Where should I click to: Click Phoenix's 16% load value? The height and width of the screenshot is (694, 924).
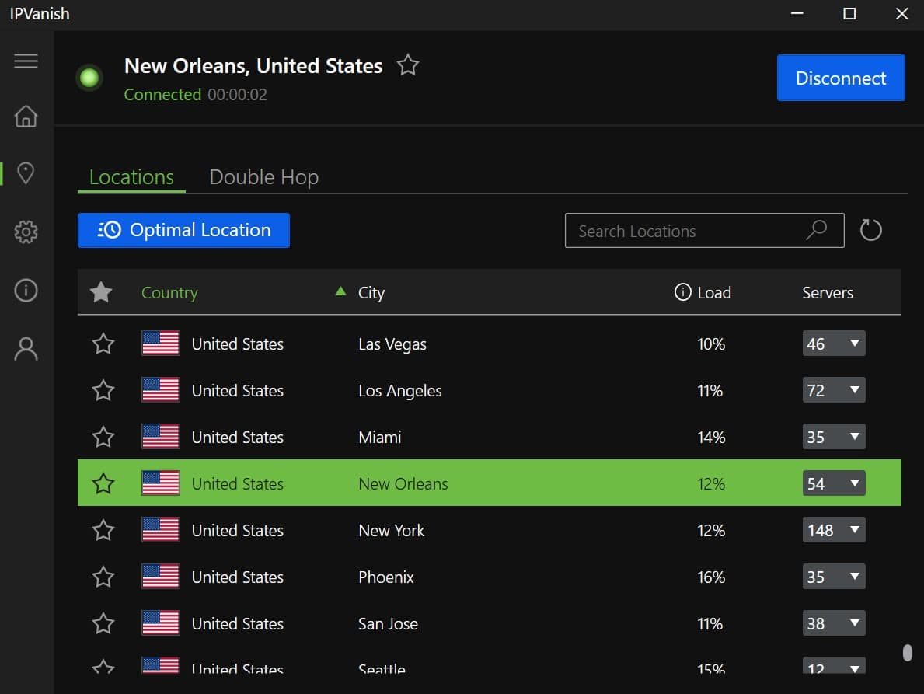(710, 577)
